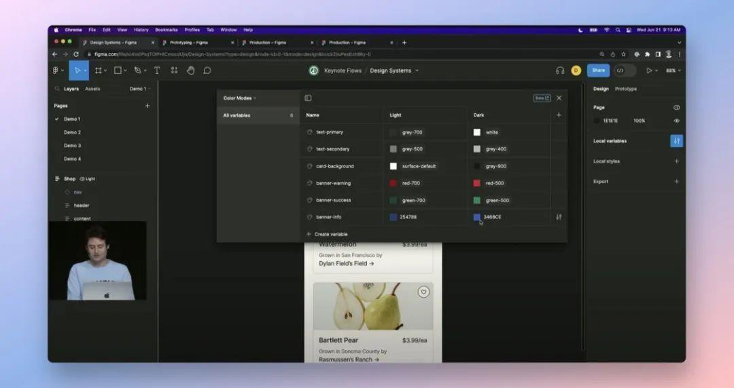
Task: Select the Comment tool
Action: (x=207, y=71)
